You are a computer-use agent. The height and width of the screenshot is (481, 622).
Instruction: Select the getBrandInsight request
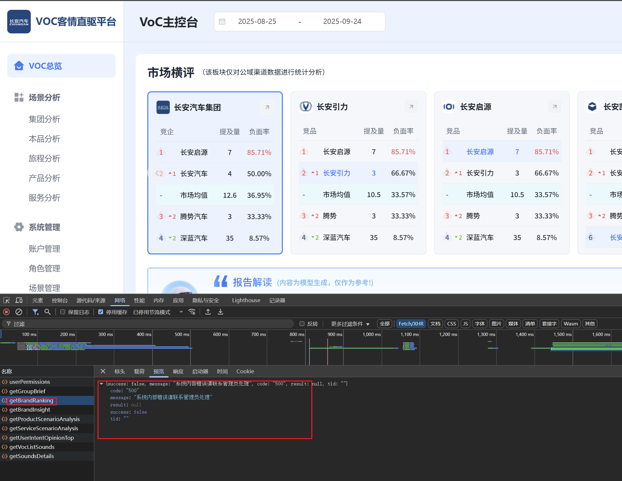click(30, 410)
